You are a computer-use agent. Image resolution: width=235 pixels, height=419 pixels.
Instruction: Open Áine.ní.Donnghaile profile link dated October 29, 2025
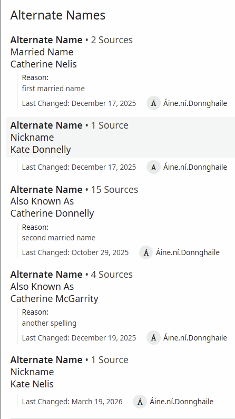pos(188,252)
